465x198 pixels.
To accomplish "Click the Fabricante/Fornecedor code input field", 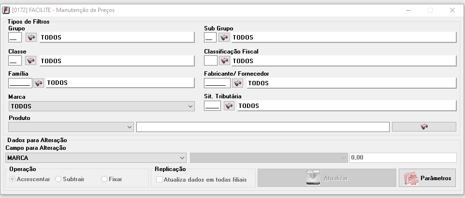I will coord(217,83).
